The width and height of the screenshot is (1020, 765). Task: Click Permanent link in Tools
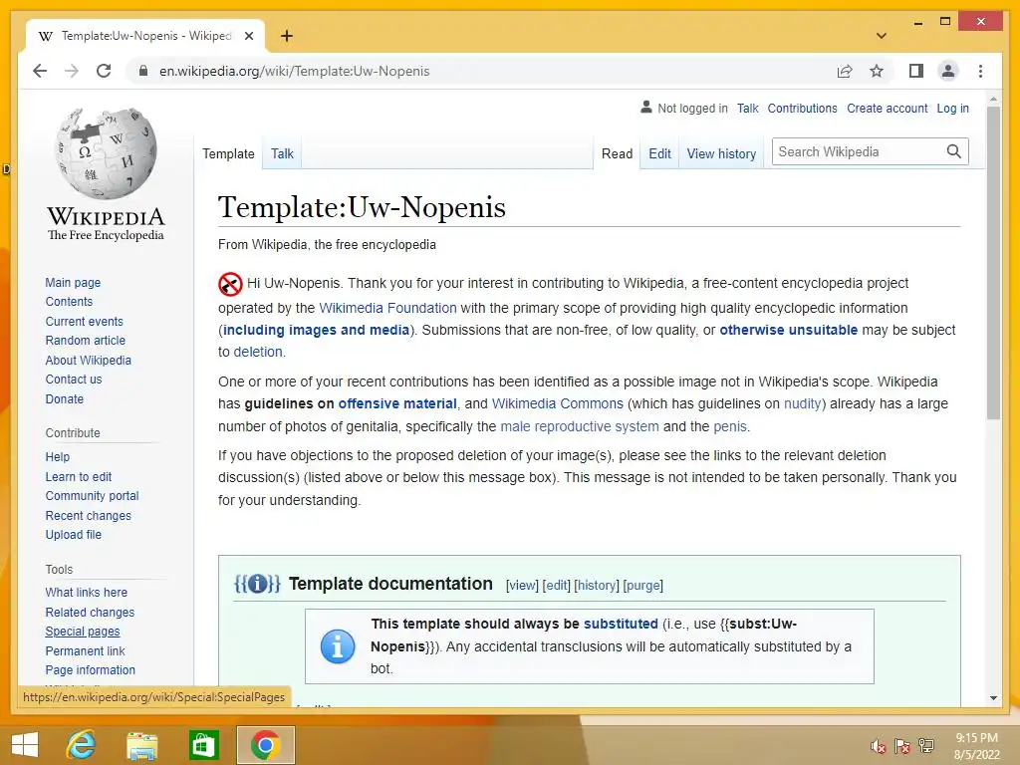(x=86, y=650)
